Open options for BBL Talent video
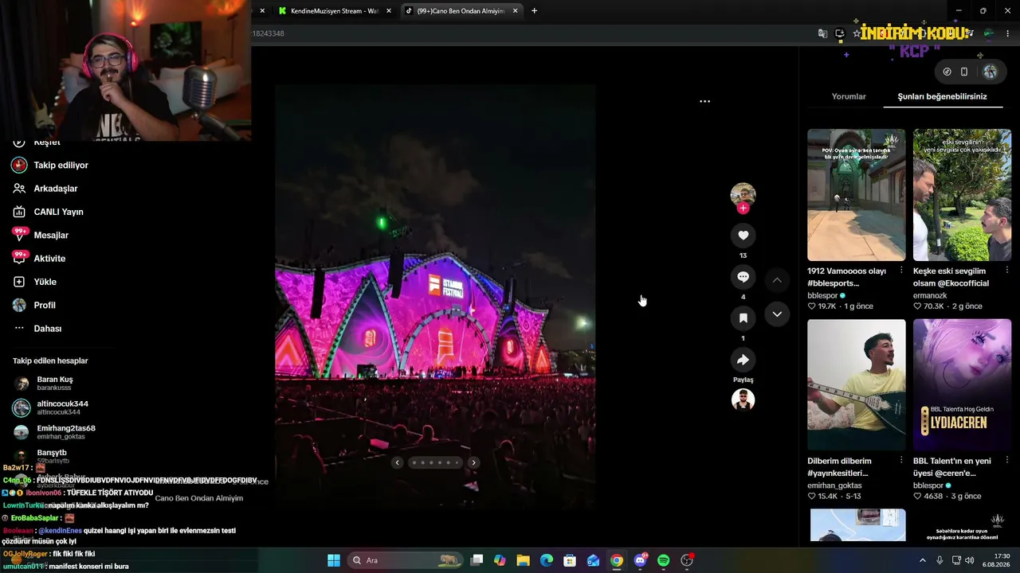This screenshot has height=573, width=1020. (1006, 461)
